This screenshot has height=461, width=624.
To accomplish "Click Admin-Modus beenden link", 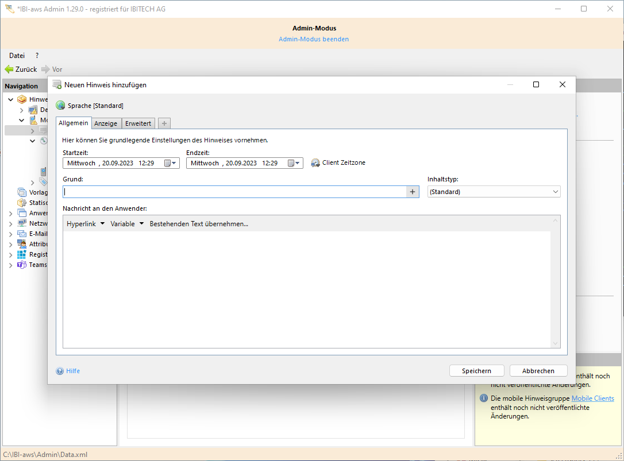I will pos(314,39).
